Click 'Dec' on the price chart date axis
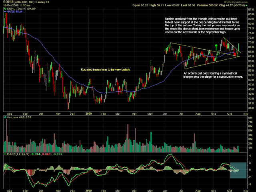This screenshot has width=256, height=192. 72,114
